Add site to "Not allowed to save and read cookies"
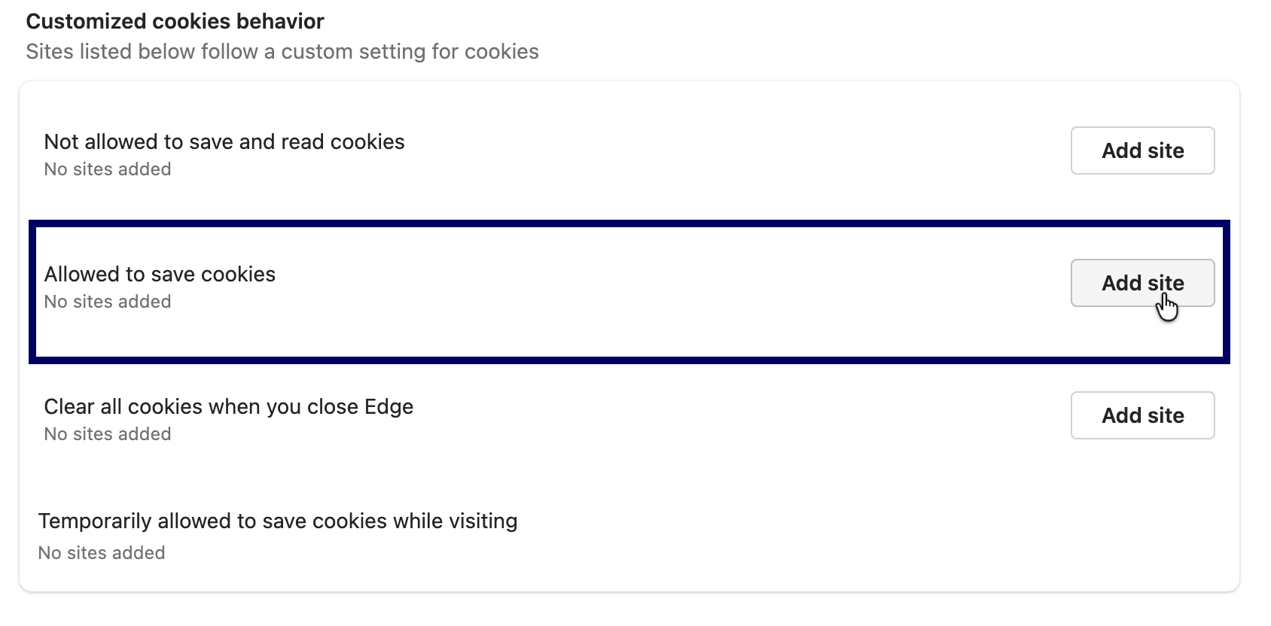Viewport: 1271px width, 626px height. pyautogui.click(x=1142, y=150)
